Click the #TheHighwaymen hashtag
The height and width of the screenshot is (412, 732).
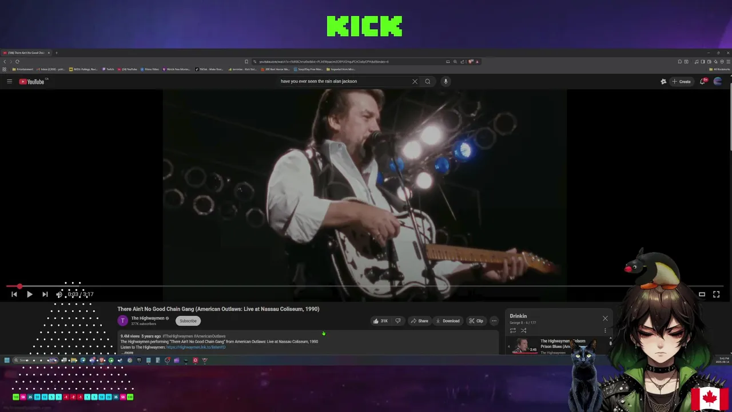point(178,336)
